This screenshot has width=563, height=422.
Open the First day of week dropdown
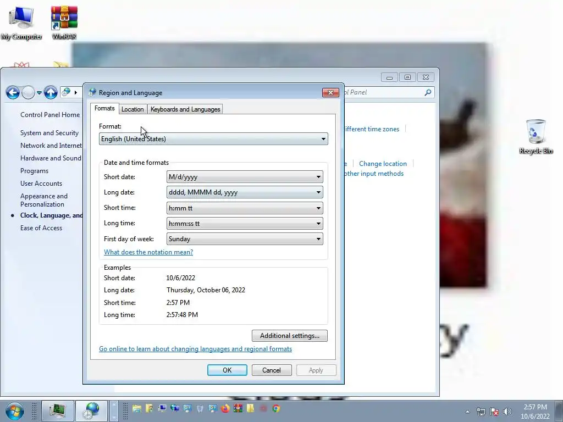coord(245,239)
